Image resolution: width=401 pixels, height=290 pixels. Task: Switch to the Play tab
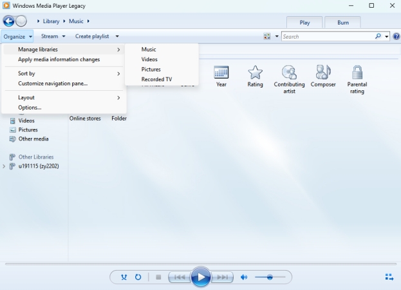(x=304, y=23)
